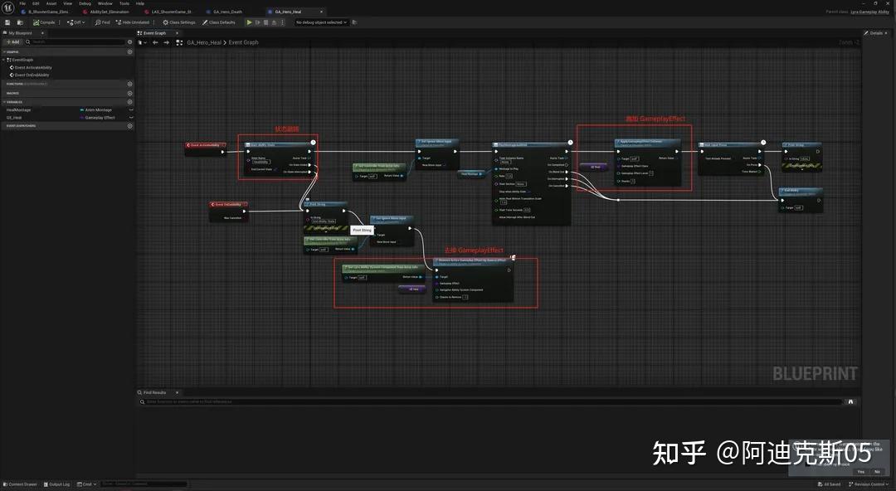
Task: Open the Diff dropdown in the toolbar
Action: pyautogui.click(x=77, y=22)
